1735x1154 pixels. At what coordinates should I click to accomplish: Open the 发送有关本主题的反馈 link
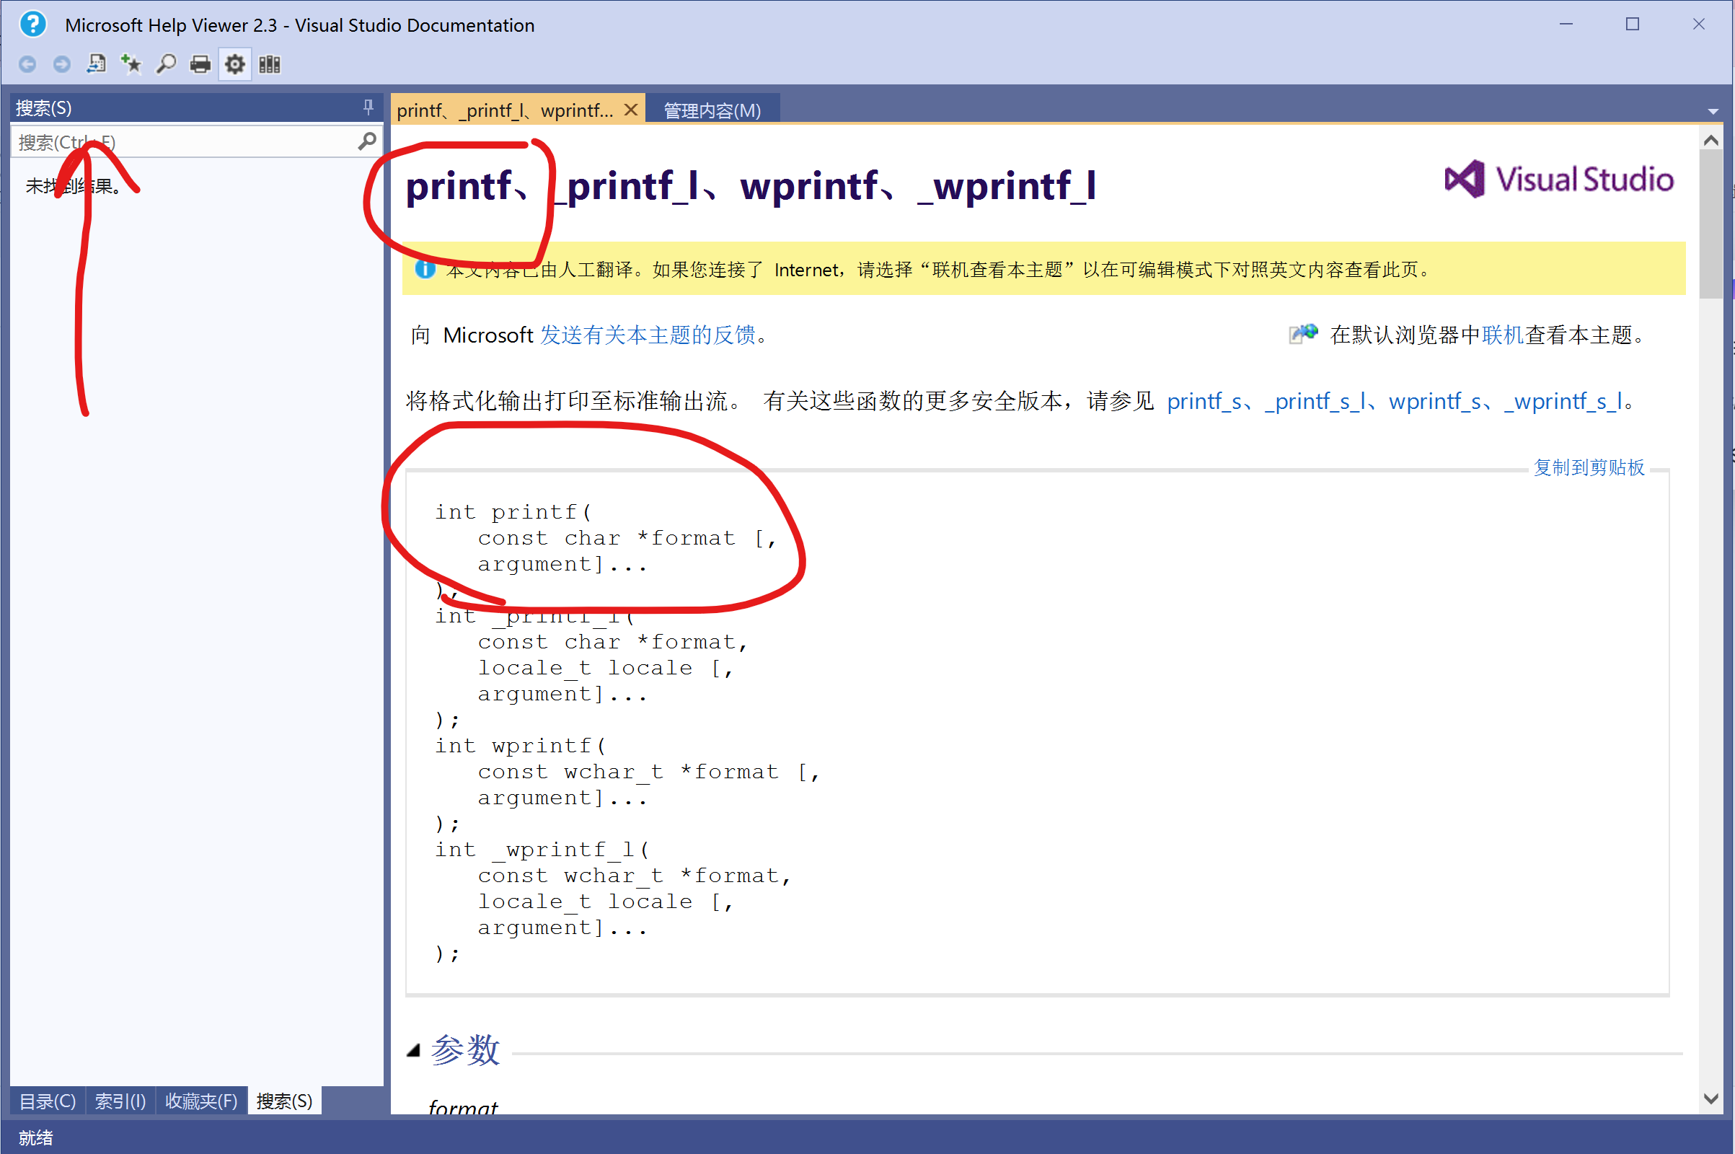coord(648,335)
